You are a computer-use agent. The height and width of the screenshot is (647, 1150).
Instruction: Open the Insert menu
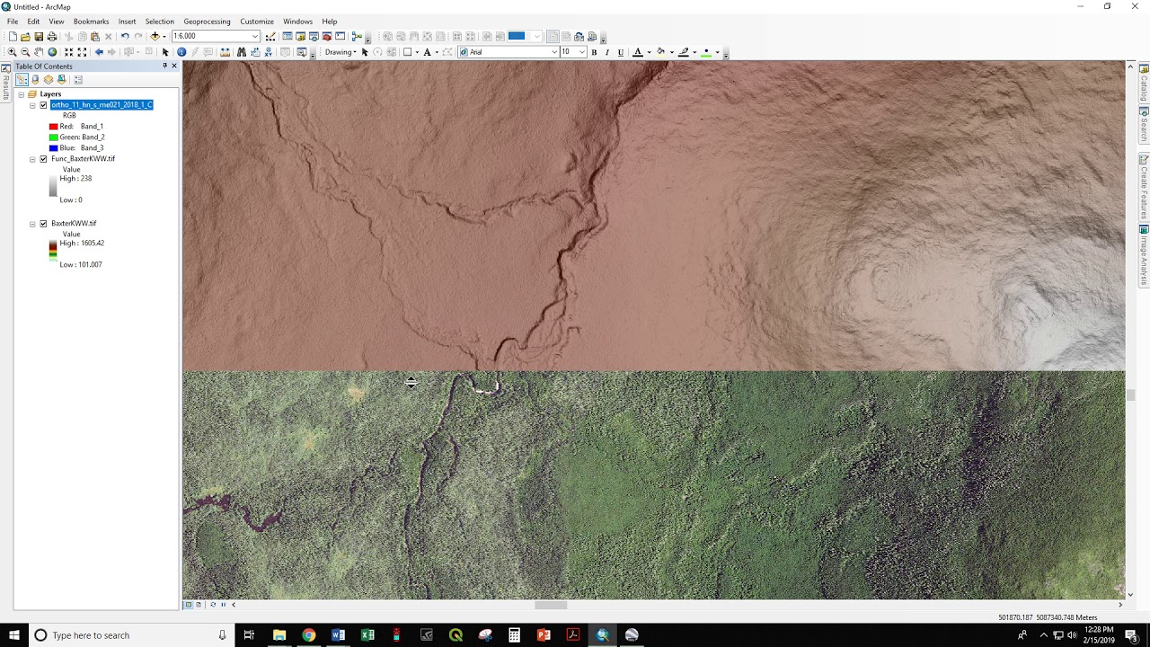128,22
